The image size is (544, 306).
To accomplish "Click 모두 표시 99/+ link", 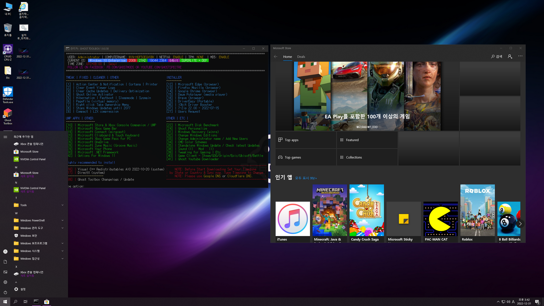I will click(x=306, y=178).
